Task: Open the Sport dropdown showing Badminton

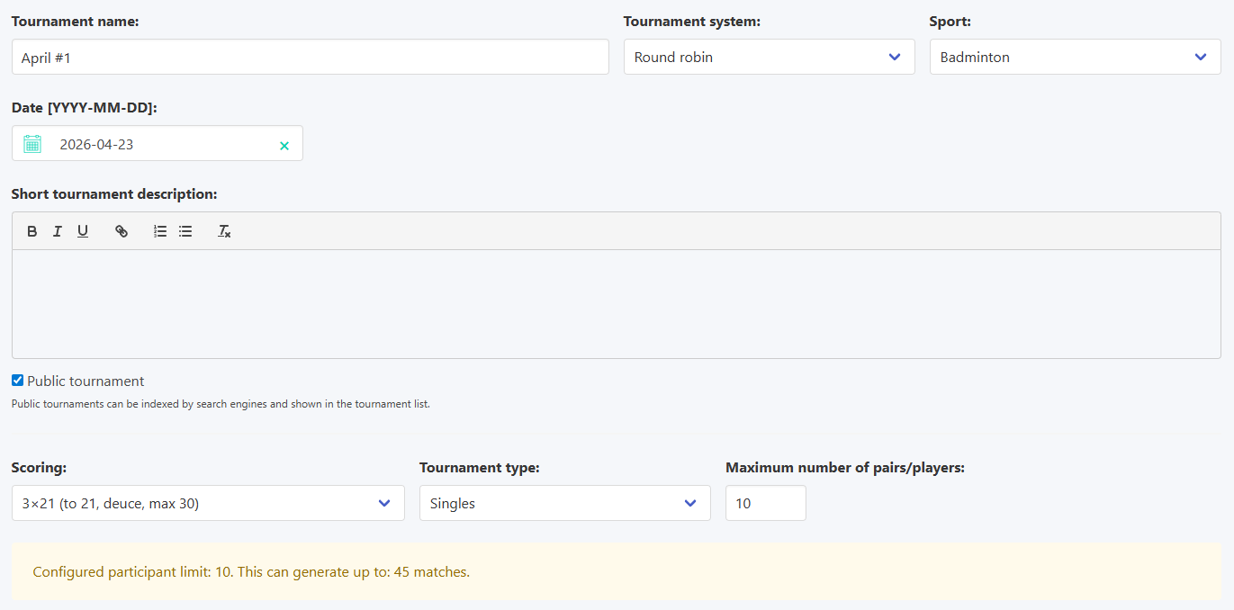Action: pyautogui.click(x=1076, y=57)
